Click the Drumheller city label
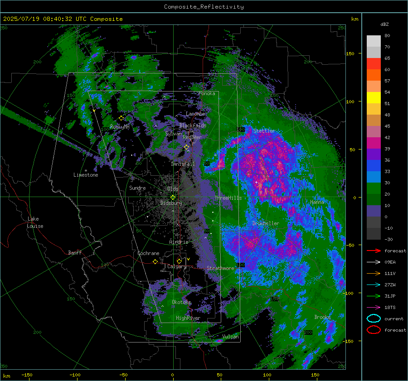 tap(266, 223)
